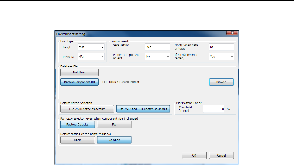Open If no placements remain dropdown
The height and width of the screenshot is (165, 294).
(221, 57)
